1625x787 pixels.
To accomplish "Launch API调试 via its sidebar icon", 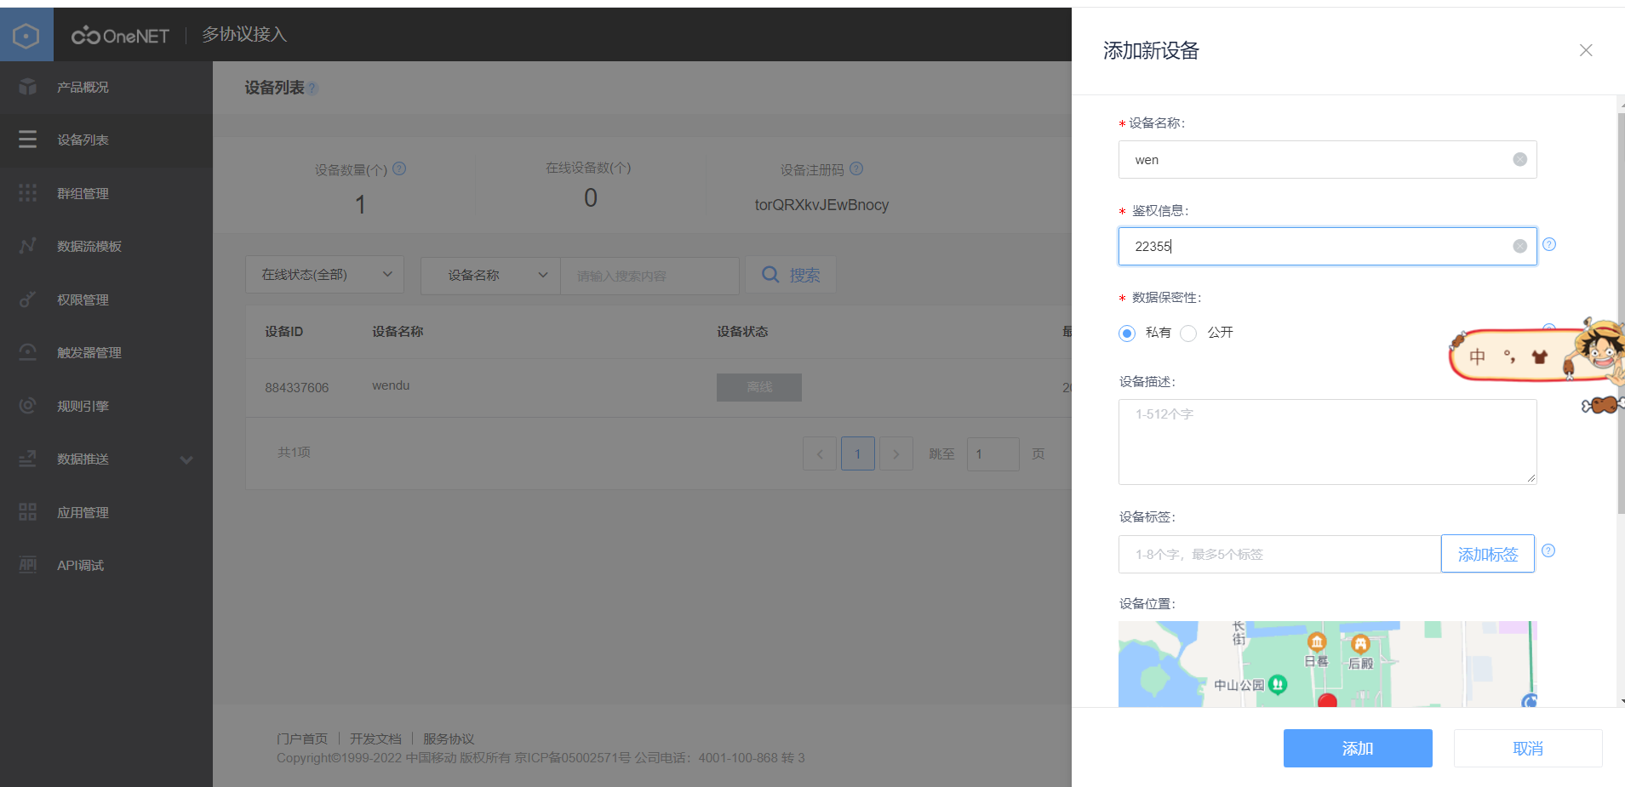I will pyautogui.click(x=79, y=564).
